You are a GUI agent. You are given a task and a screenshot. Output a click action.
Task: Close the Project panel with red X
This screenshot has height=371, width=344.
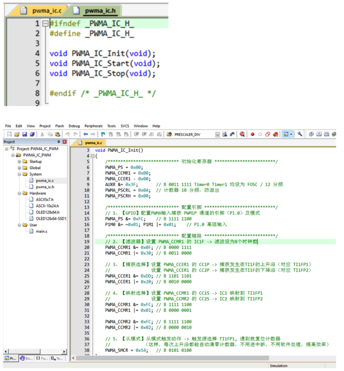pyautogui.click(x=64, y=142)
